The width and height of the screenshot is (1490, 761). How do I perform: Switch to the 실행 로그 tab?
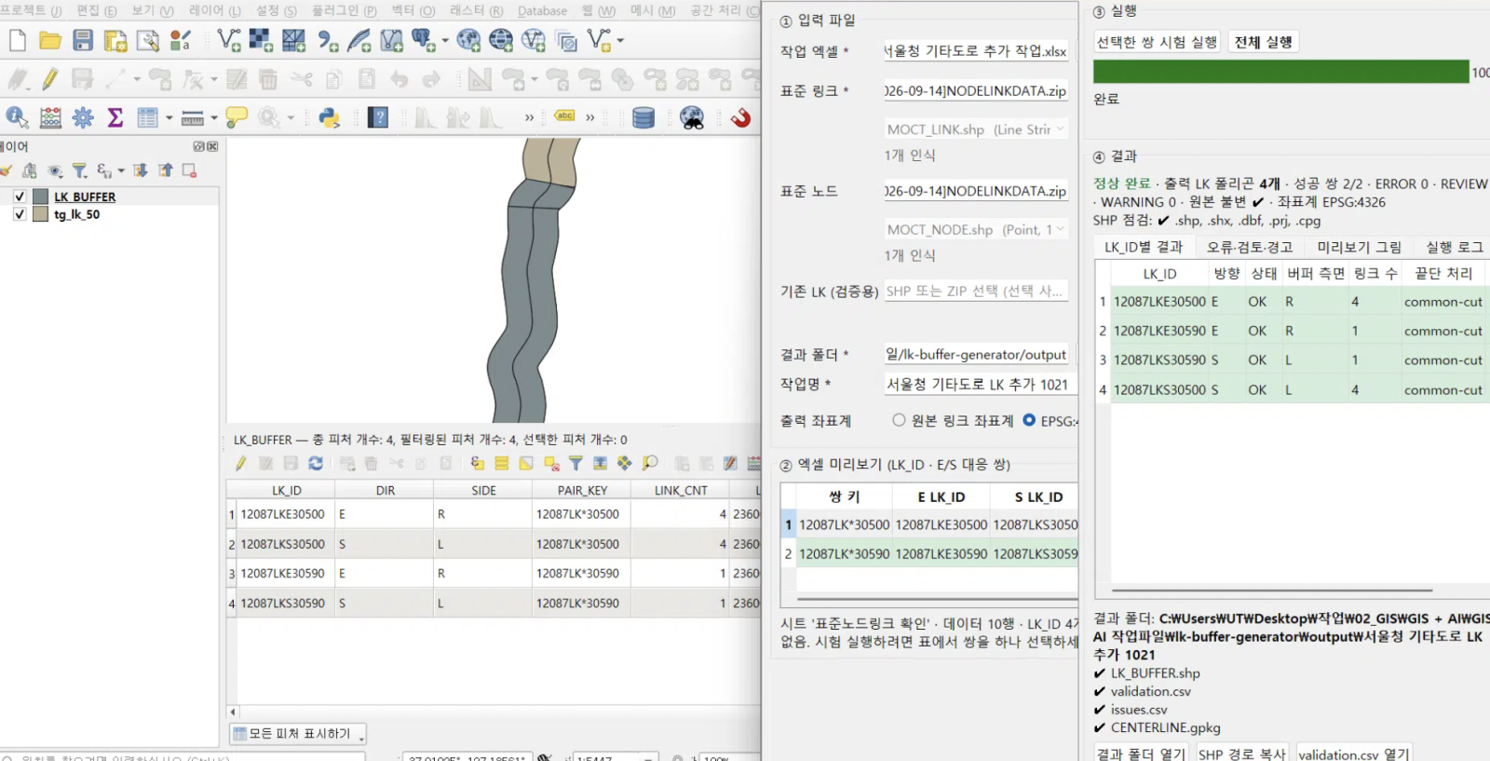(1455, 247)
